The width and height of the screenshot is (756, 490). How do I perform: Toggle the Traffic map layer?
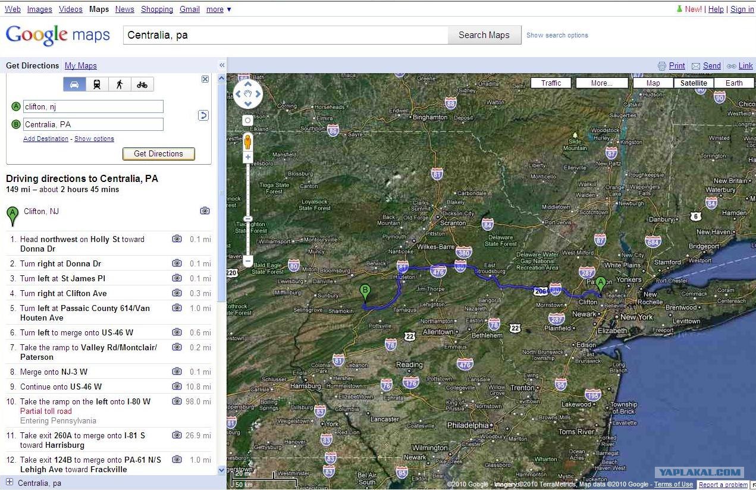click(x=551, y=83)
